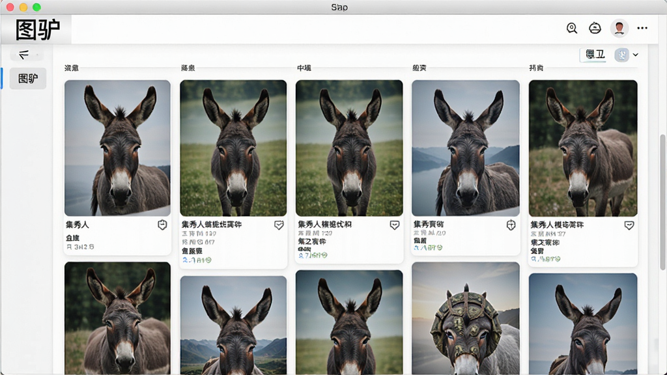Open the top-row meadow donkey photo in third column

(x=349, y=148)
